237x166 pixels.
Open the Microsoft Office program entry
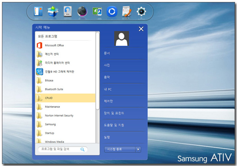(x=54, y=45)
